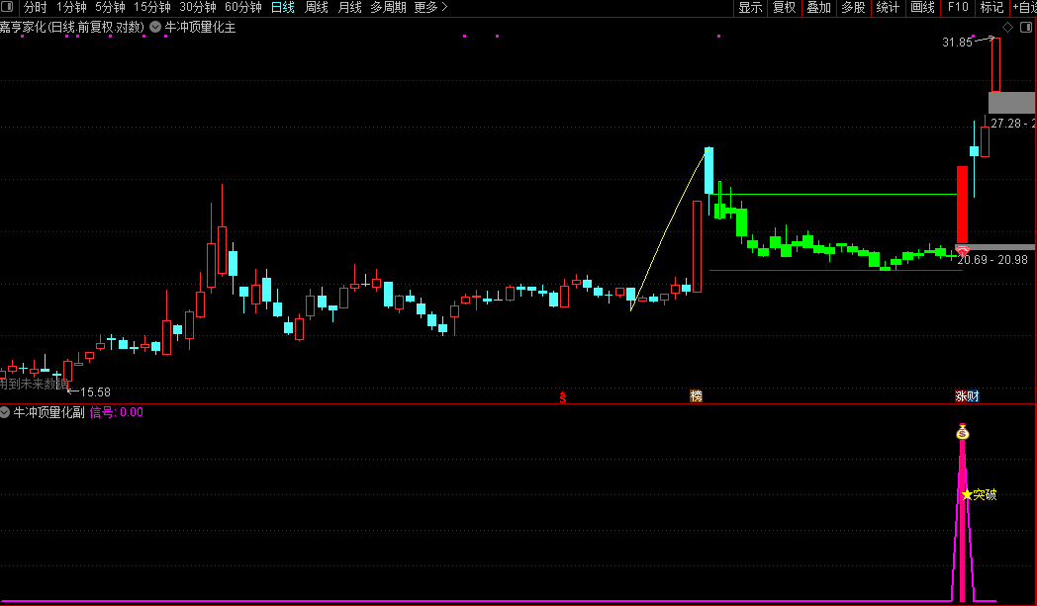Viewport: 1037px width, 606px height.
Task: Click the red diamond signal icon at 20.69
Action: click(x=962, y=251)
